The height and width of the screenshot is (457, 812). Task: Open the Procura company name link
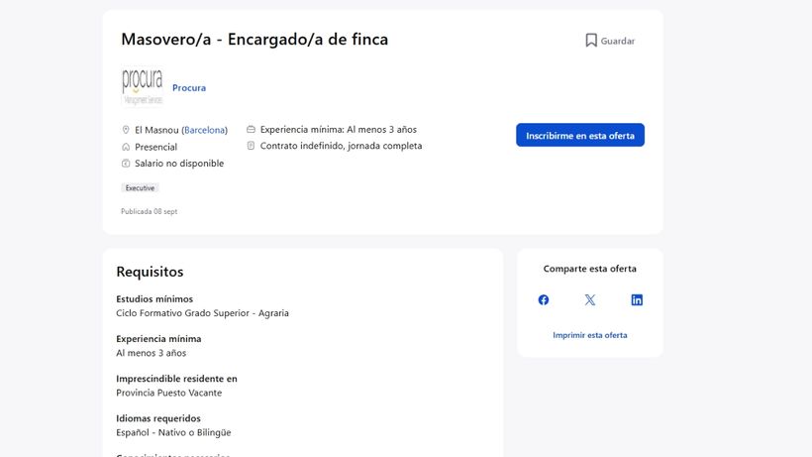coord(189,88)
